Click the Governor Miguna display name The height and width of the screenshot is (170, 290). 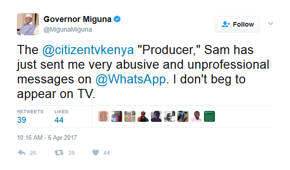tap(77, 19)
